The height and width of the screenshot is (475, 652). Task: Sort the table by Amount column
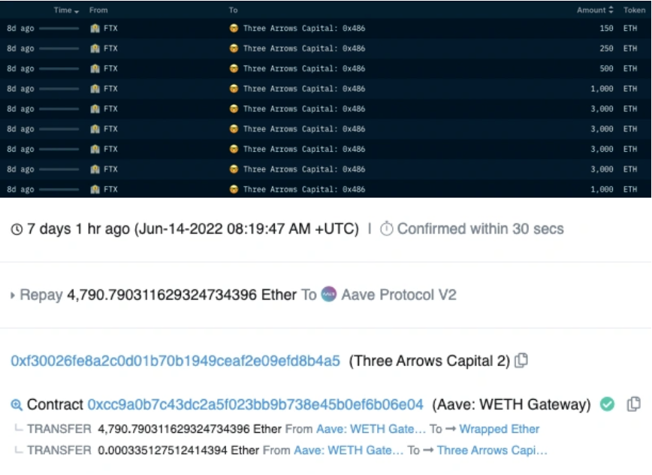coord(595,10)
